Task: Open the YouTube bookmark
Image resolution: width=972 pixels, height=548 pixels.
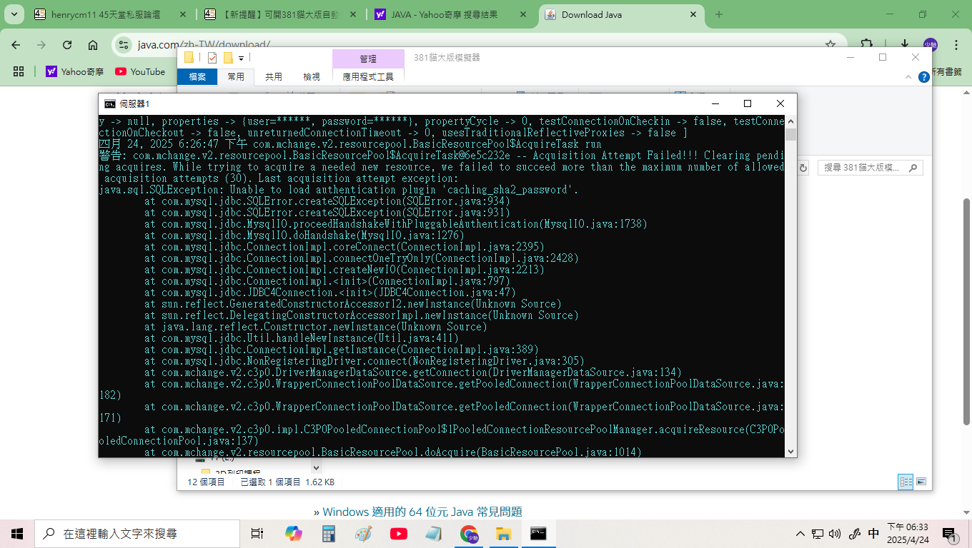Action: [x=140, y=71]
